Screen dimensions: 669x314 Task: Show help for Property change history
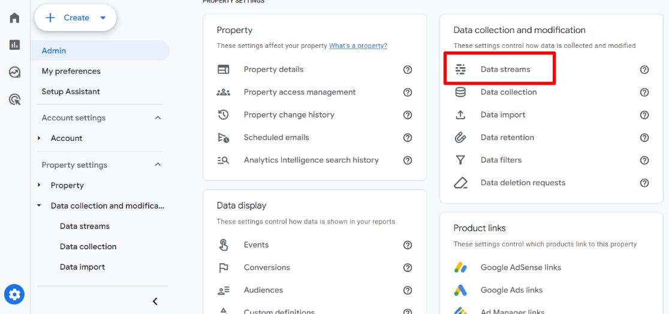click(x=408, y=115)
